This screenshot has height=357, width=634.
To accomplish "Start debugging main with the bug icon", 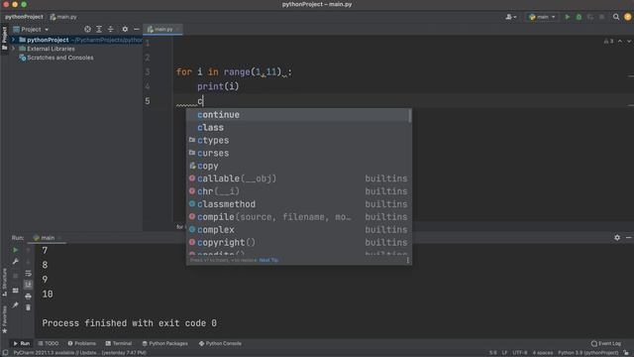I will click(579, 17).
